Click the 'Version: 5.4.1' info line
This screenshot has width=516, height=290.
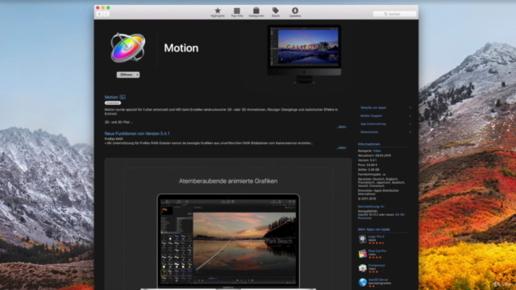click(368, 160)
